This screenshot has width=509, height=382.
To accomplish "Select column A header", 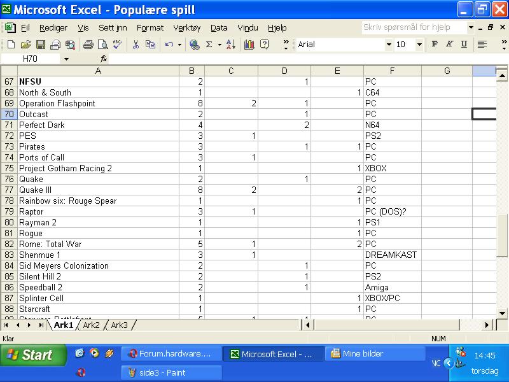I will 98,71.
